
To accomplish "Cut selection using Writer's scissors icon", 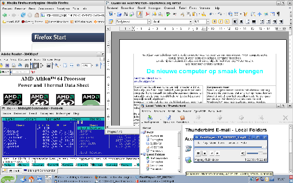I will [x=183, y=14].
